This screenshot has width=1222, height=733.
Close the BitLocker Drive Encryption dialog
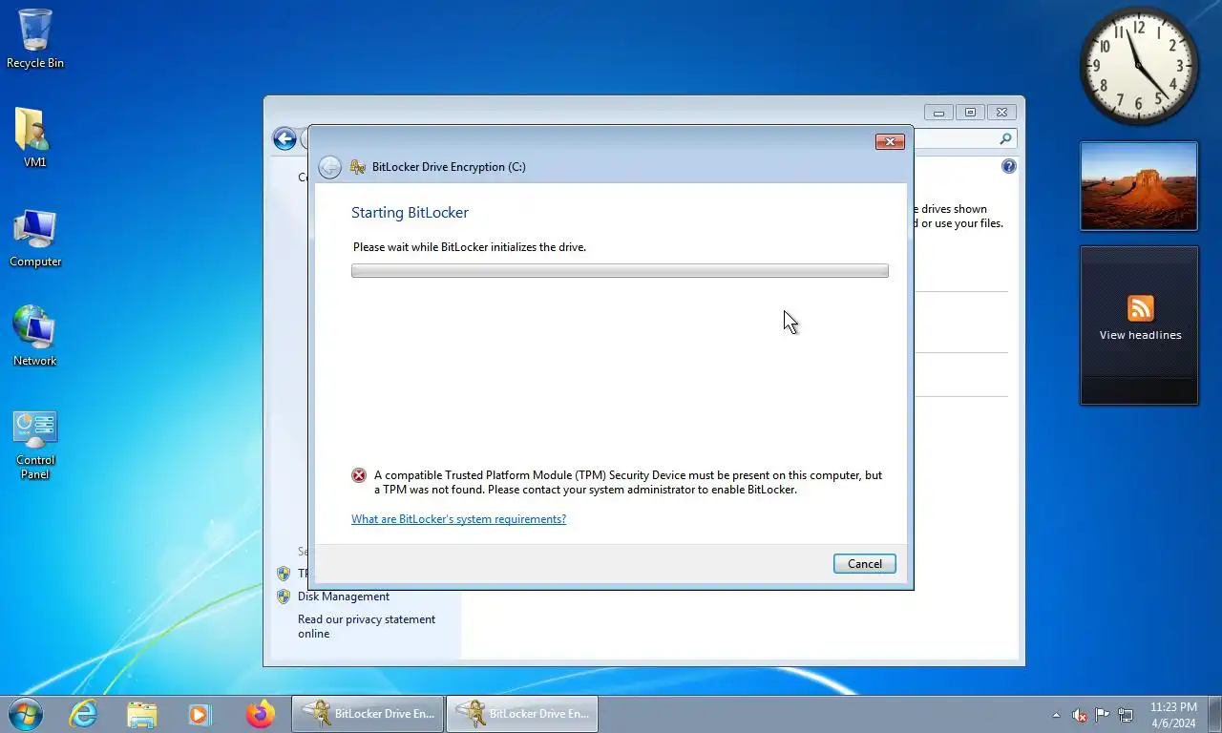pos(890,141)
